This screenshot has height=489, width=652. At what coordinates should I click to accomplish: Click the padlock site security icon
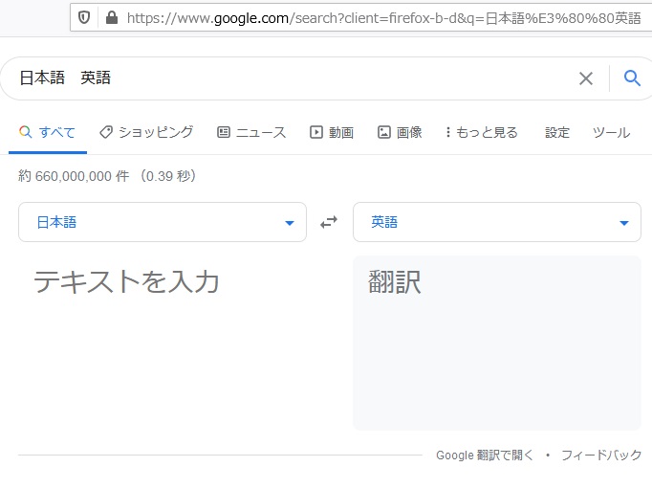(112, 17)
